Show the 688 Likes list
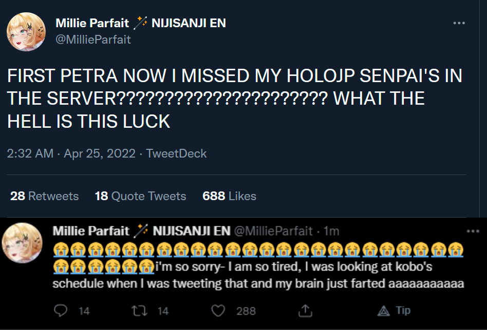This screenshot has width=487, height=330. point(229,196)
